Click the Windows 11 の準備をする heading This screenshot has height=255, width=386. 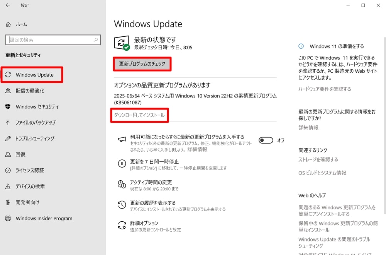[337, 46]
